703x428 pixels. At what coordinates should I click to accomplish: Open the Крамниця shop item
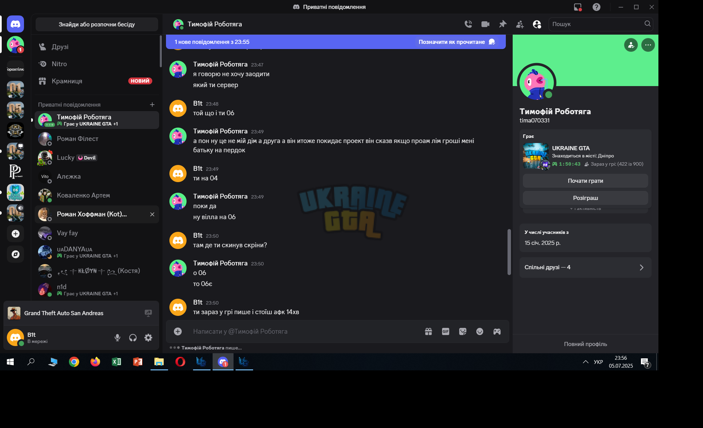click(x=97, y=81)
